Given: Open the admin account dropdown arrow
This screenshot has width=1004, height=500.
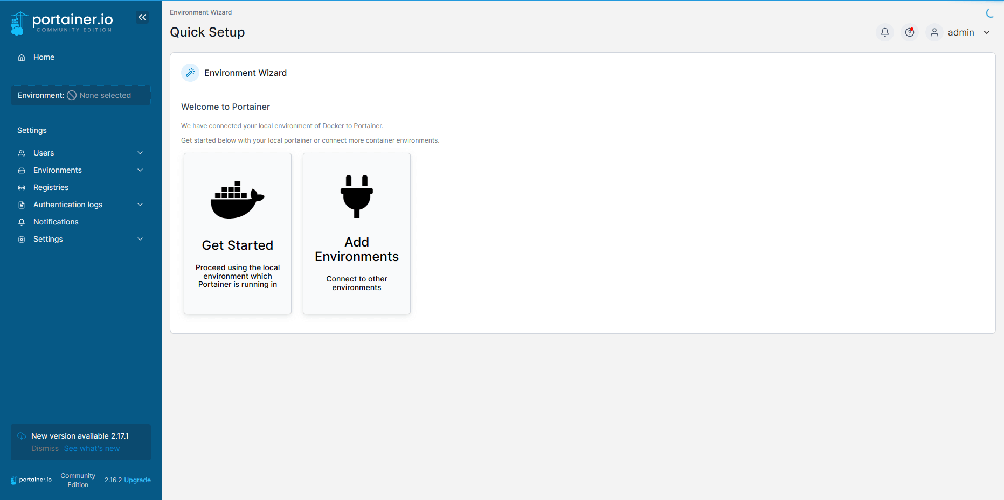Looking at the screenshot, I should (987, 32).
